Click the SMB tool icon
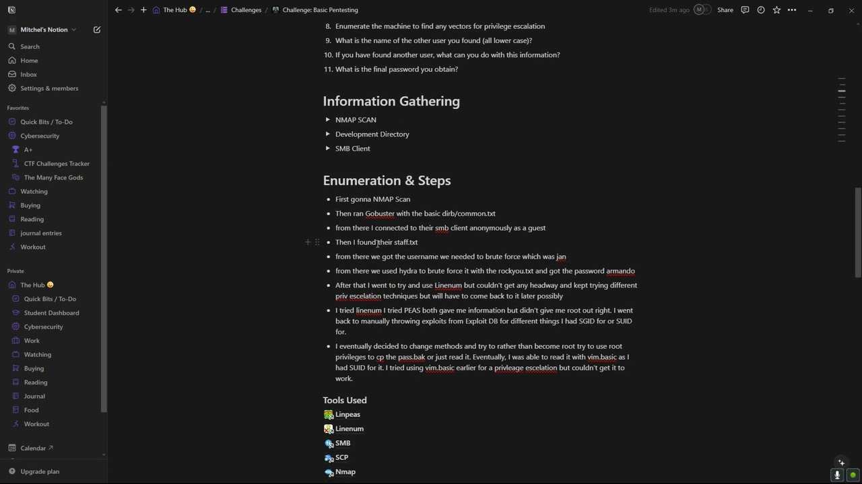862x484 pixels. point(329,443)
